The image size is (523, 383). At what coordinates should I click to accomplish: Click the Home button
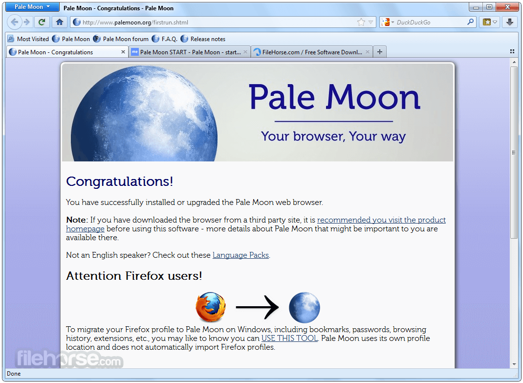tap(60, 22)
